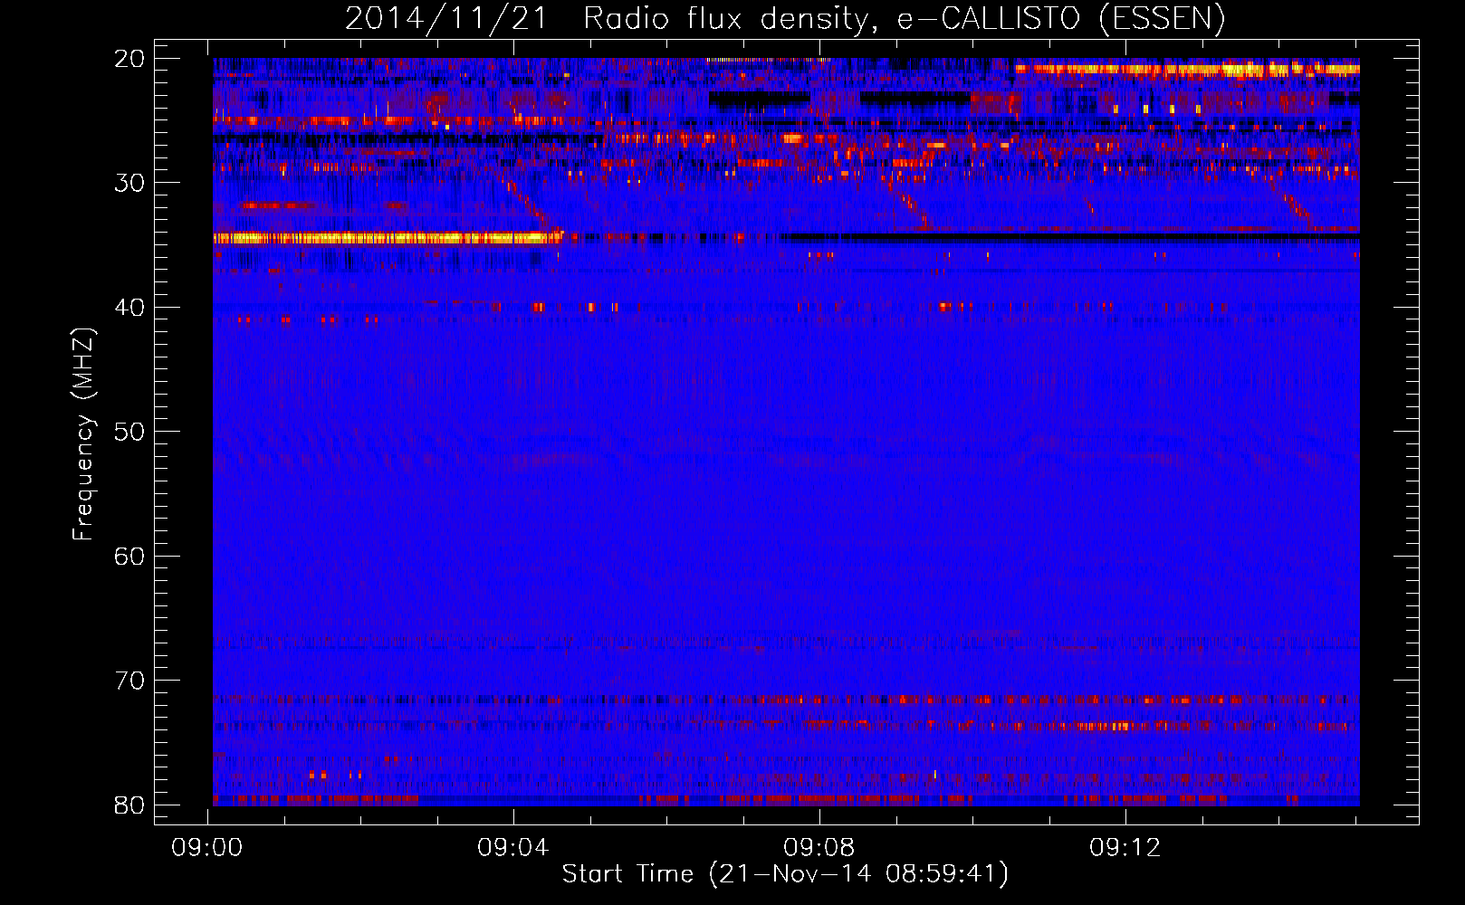Pick the 09:12 time tick label
1465x905 pixels.
pos(1125,848)
